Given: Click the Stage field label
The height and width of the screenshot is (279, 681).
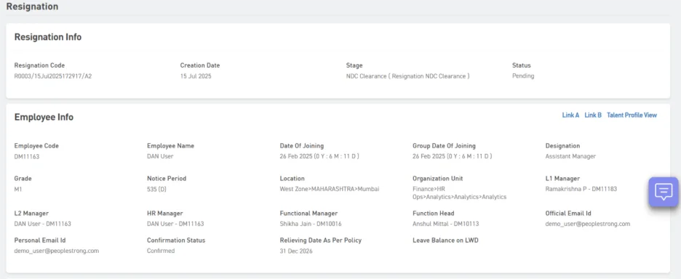Looking at the screenshot, I should 354,65.
